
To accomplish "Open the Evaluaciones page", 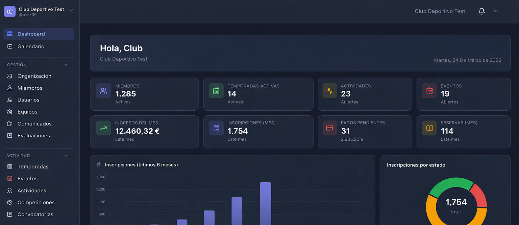I will click(x=34, y=135).
